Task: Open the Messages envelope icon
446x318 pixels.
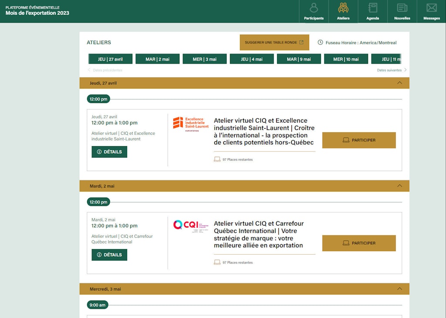Action: tap(431, 8)
